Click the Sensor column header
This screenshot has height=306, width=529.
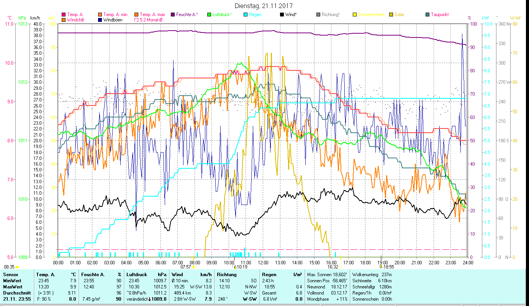(10, 275)
